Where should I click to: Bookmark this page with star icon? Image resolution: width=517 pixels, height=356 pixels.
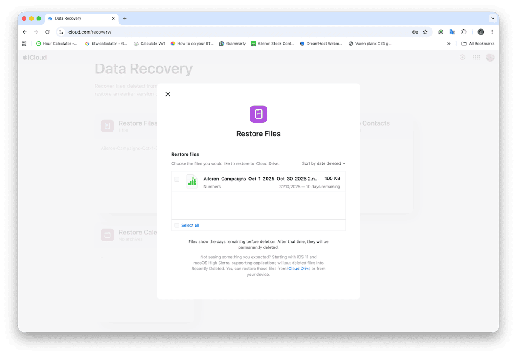tap(425, 32)
